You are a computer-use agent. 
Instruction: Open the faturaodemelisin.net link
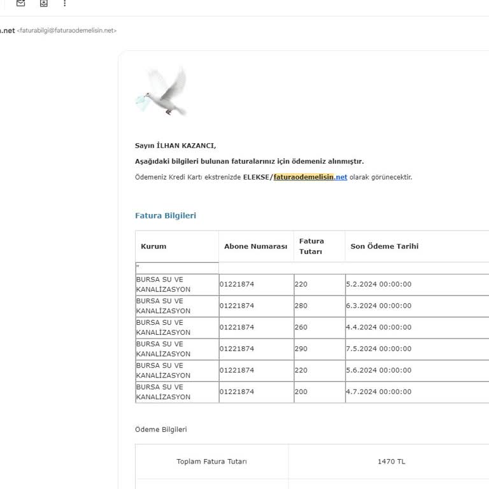tap(310, 177)
